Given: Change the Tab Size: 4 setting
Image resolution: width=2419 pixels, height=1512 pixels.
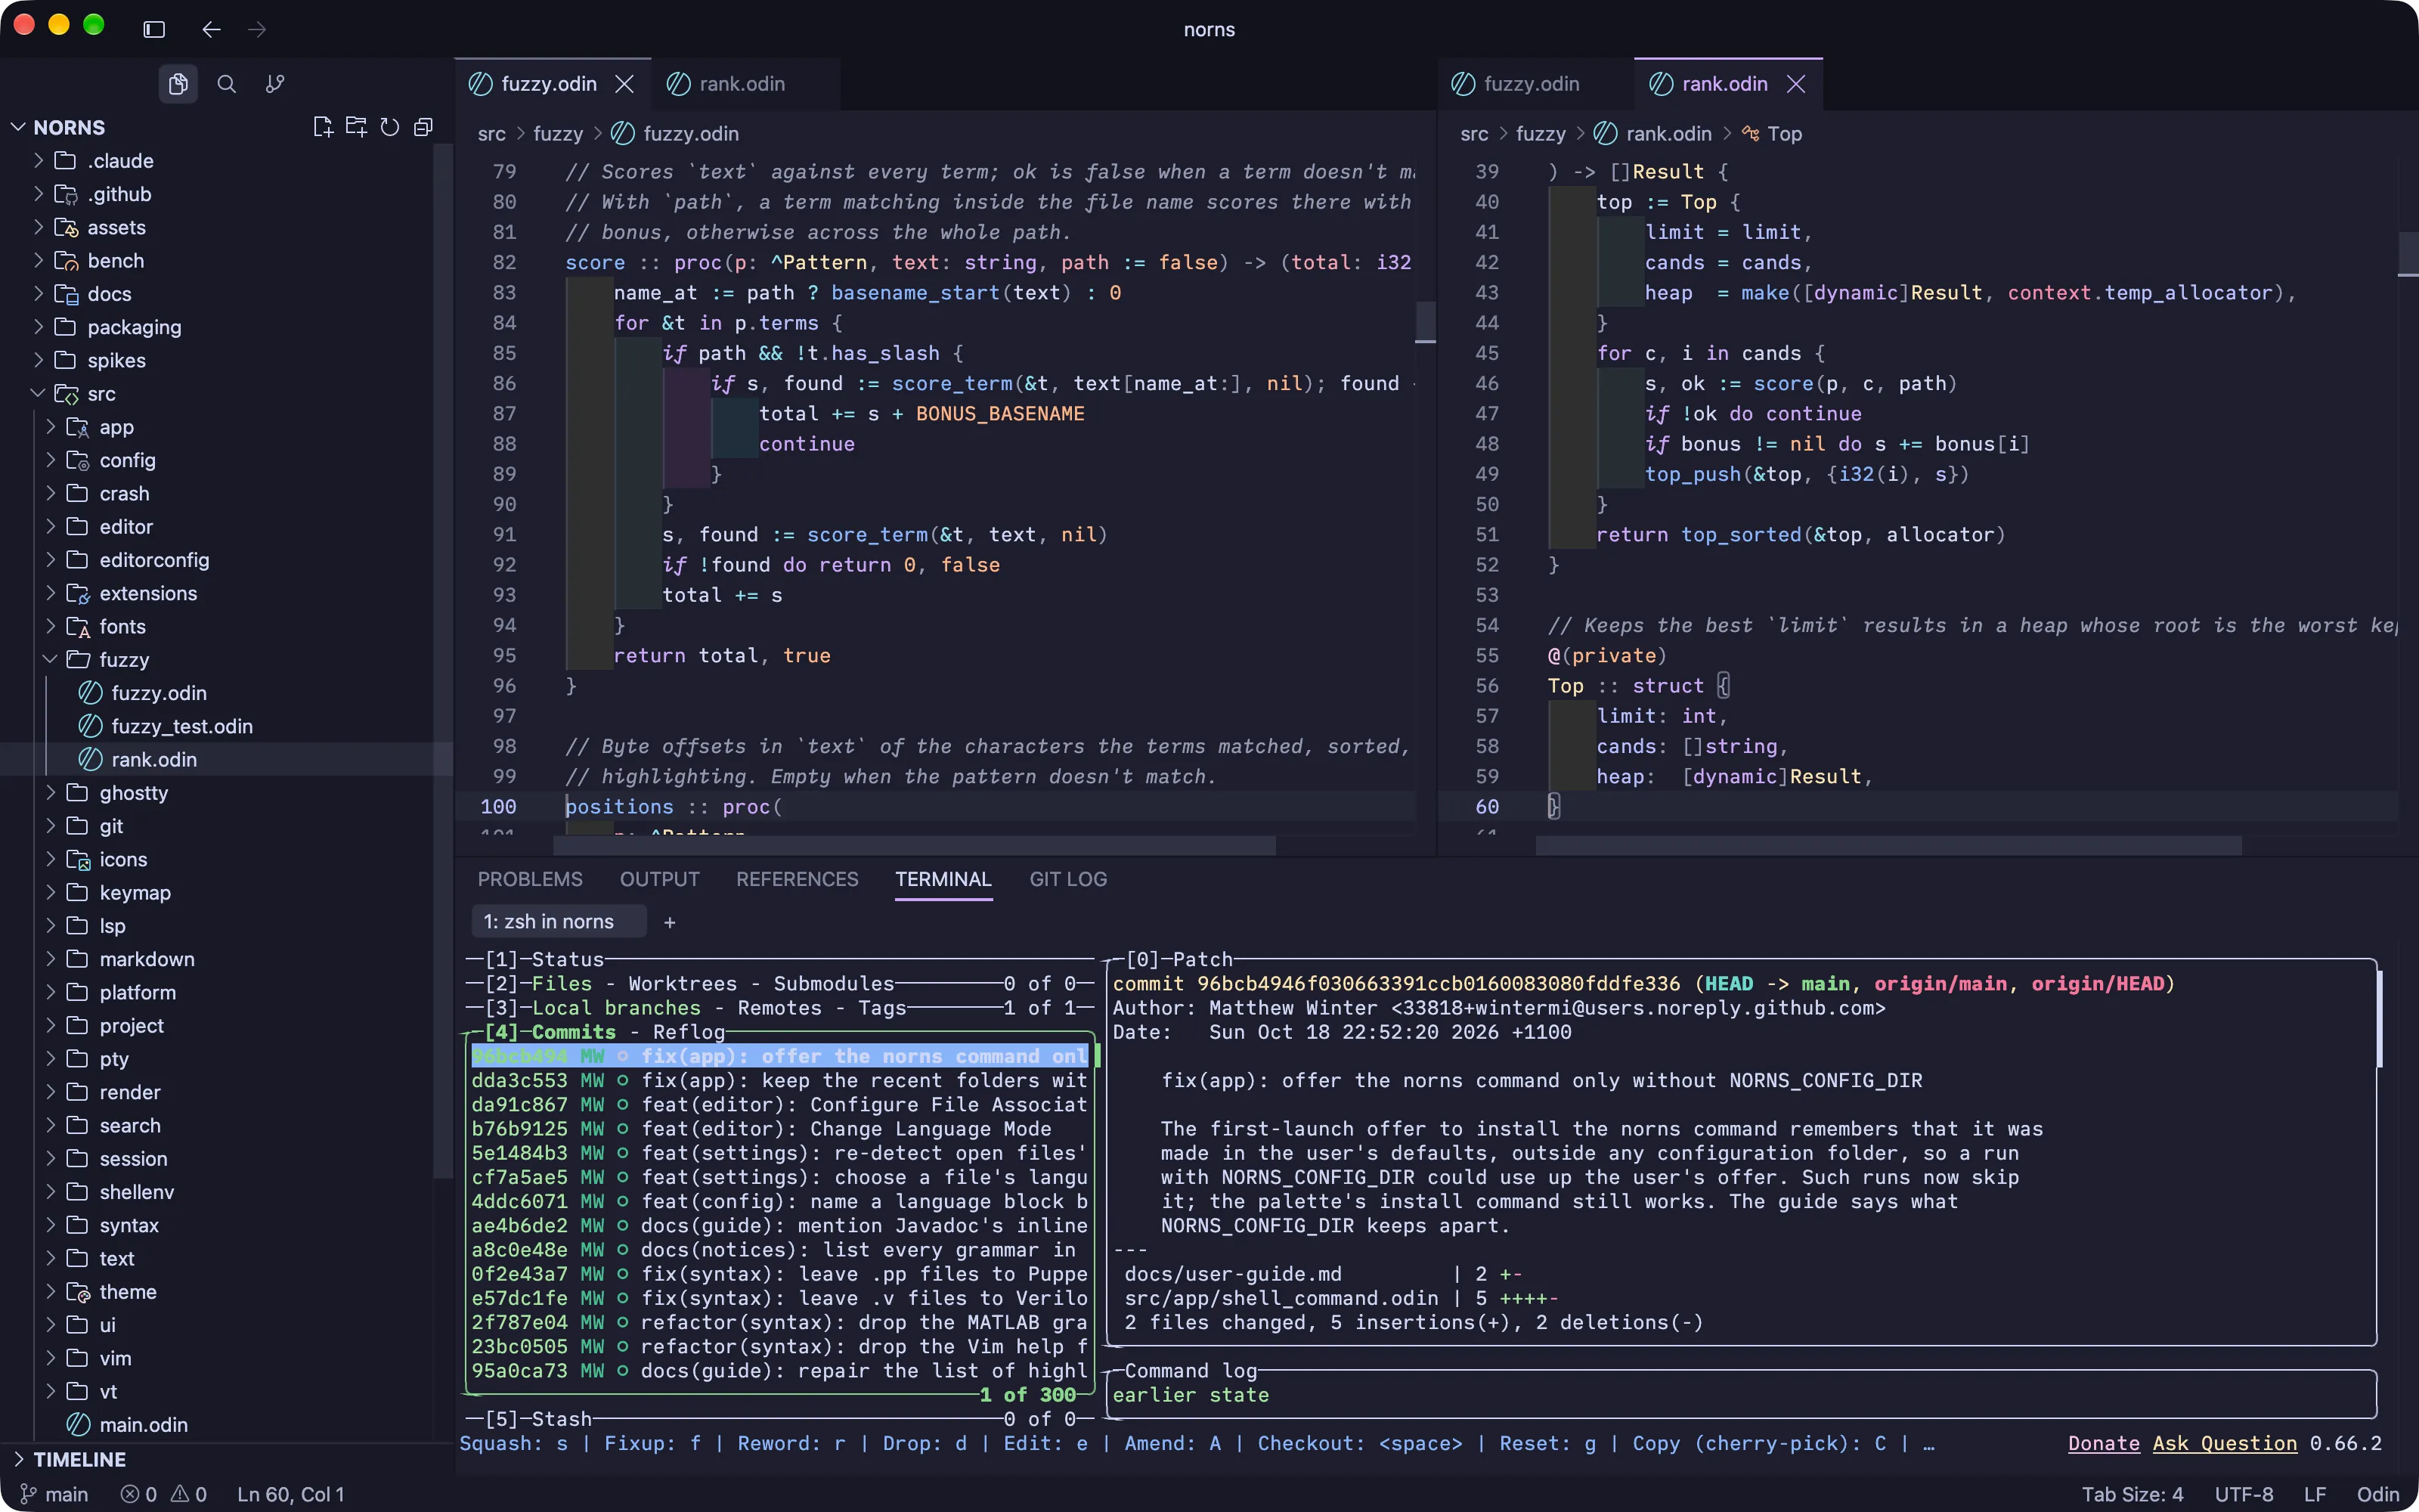Looking at the screenshot, I should [x=2132, y=1494].
